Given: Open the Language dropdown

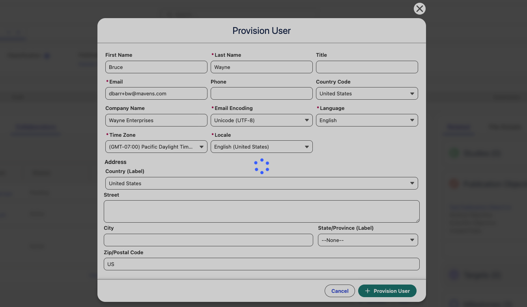Looking at the screenshot, I should [367, 120].
